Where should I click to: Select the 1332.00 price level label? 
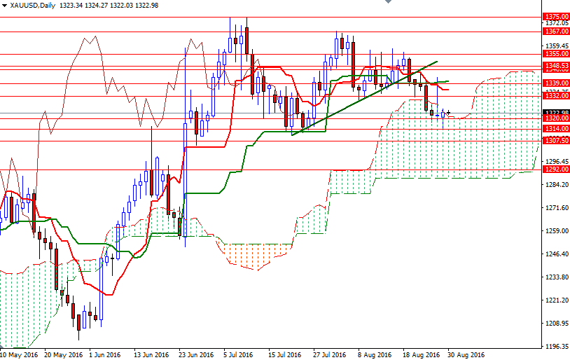[x=556, y=96]
